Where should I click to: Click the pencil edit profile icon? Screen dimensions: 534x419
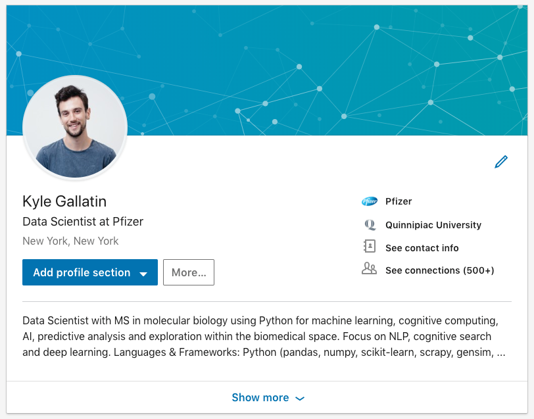pos(501,162)
